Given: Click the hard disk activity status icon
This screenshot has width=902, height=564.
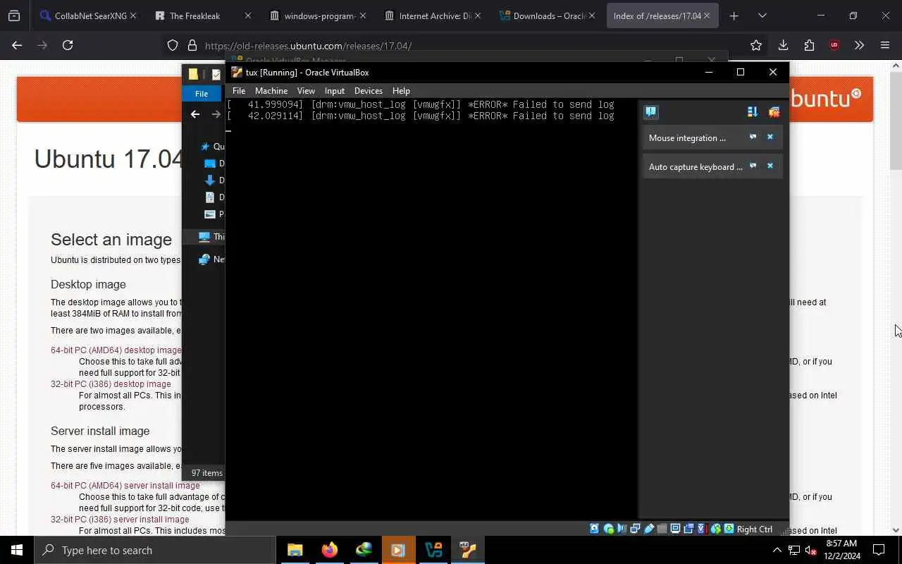Looking at the screenshot, I should pos(594,529).
